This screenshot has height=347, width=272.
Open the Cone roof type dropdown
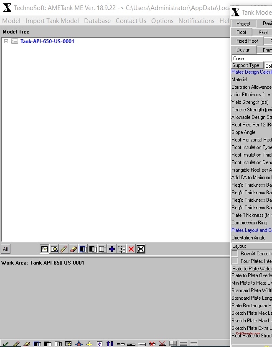252,59
